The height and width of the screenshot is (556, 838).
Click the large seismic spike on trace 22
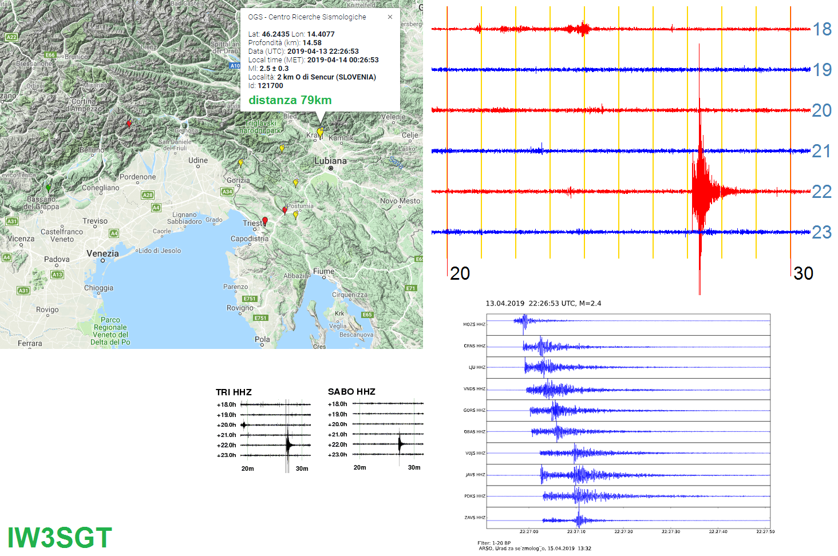coord(699,192)
